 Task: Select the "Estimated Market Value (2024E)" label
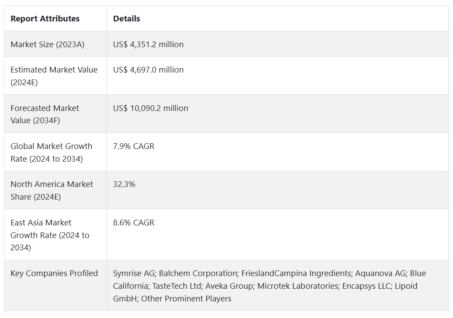(x=54, y=76)
